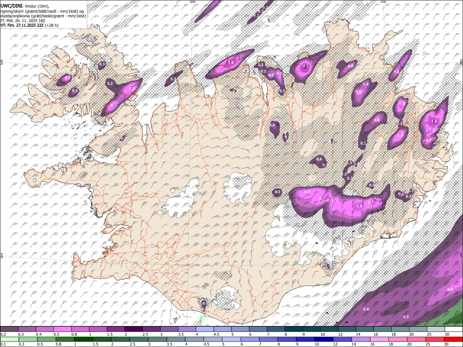Select the deep blue 10–12 rain scale swatch

(x=324, y=339)
